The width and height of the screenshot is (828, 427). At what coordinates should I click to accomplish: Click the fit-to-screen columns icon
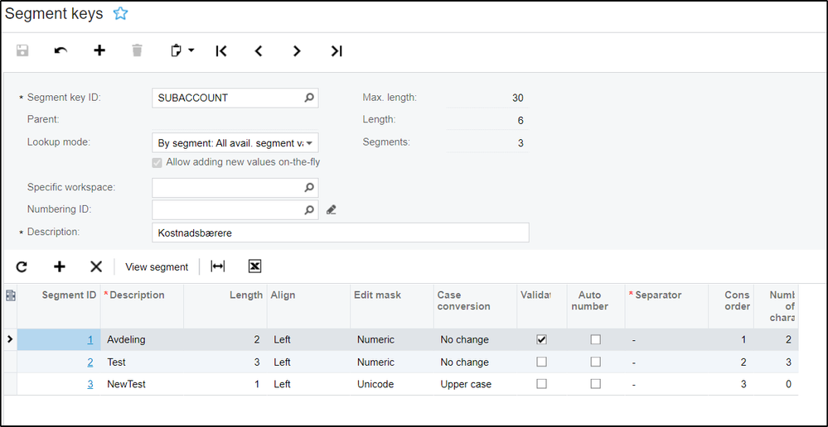217,266
